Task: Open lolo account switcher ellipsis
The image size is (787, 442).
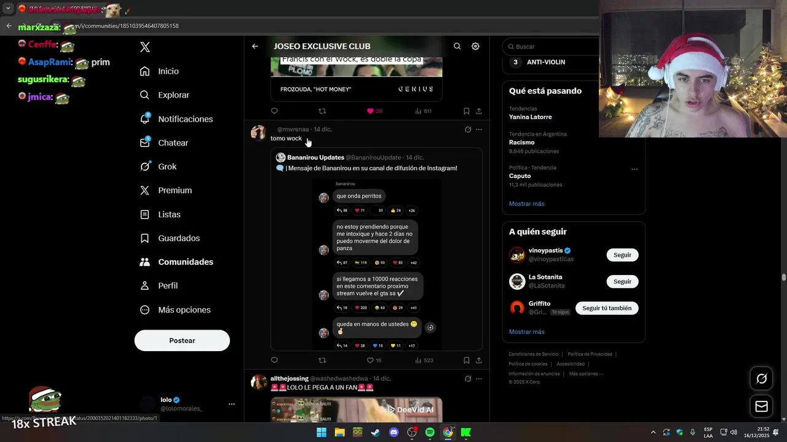Action: point(232,404)
